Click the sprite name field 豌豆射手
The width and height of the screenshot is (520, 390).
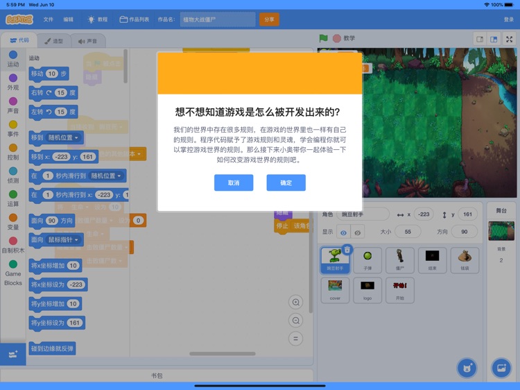[363, 214]
